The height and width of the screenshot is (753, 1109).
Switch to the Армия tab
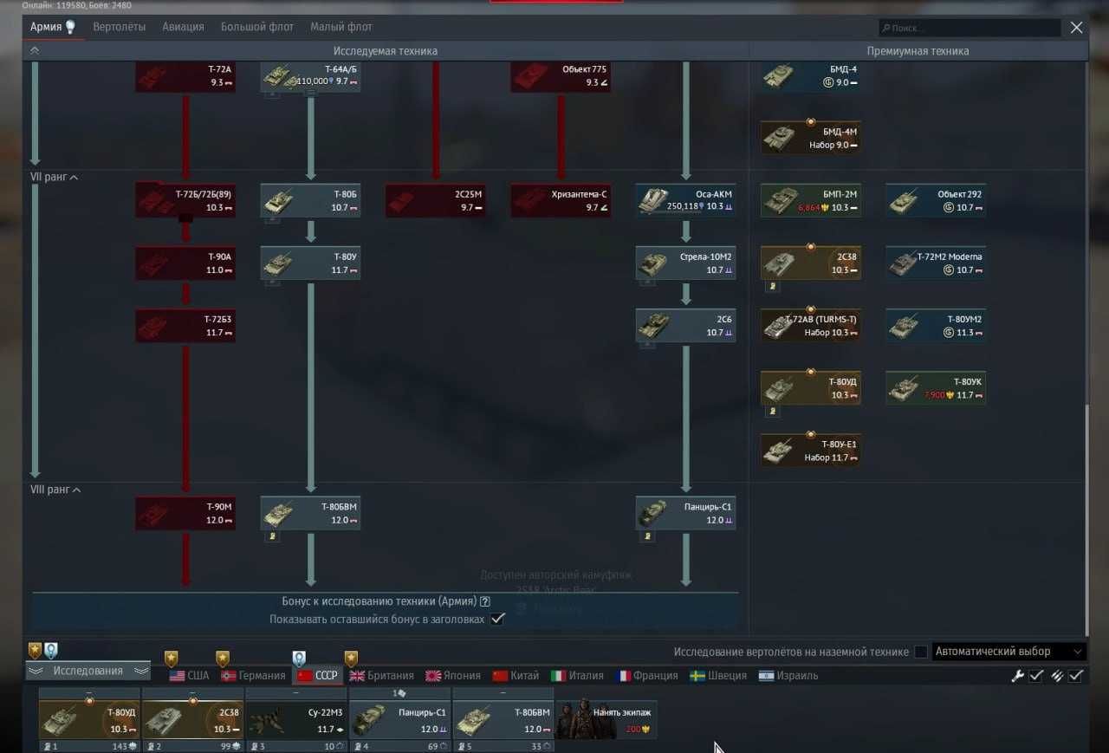pos(53,27)
